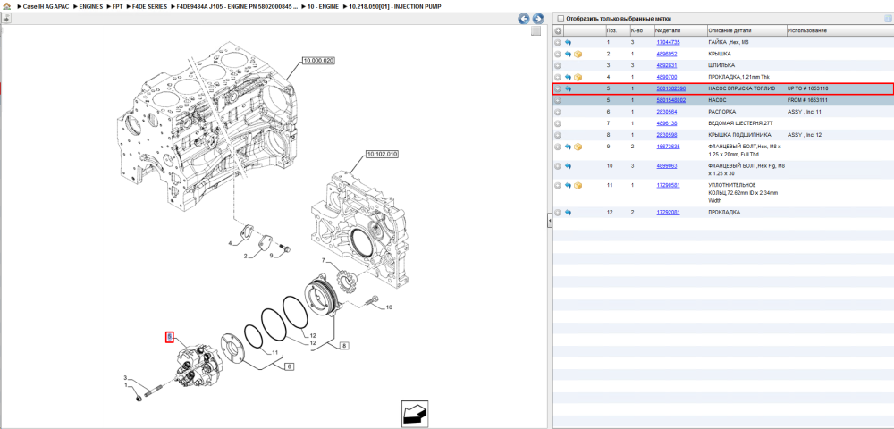894x429 pixels.
Task: Add part 17044735 with its plus icon
Action: (x=558, y=42)
